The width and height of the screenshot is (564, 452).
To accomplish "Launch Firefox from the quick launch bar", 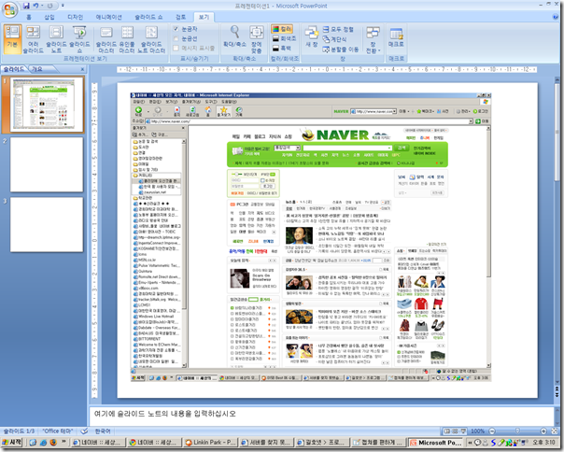I will [x=53, y=443].
